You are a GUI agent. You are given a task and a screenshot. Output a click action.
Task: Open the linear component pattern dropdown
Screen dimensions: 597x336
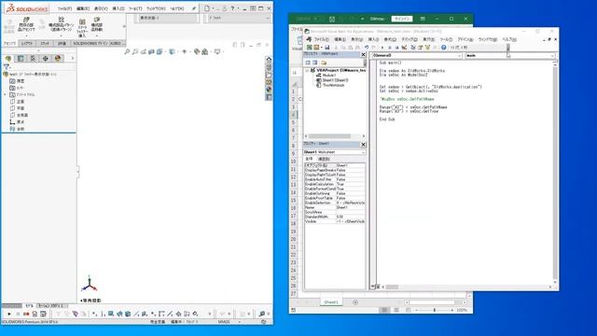click(61, 36)
